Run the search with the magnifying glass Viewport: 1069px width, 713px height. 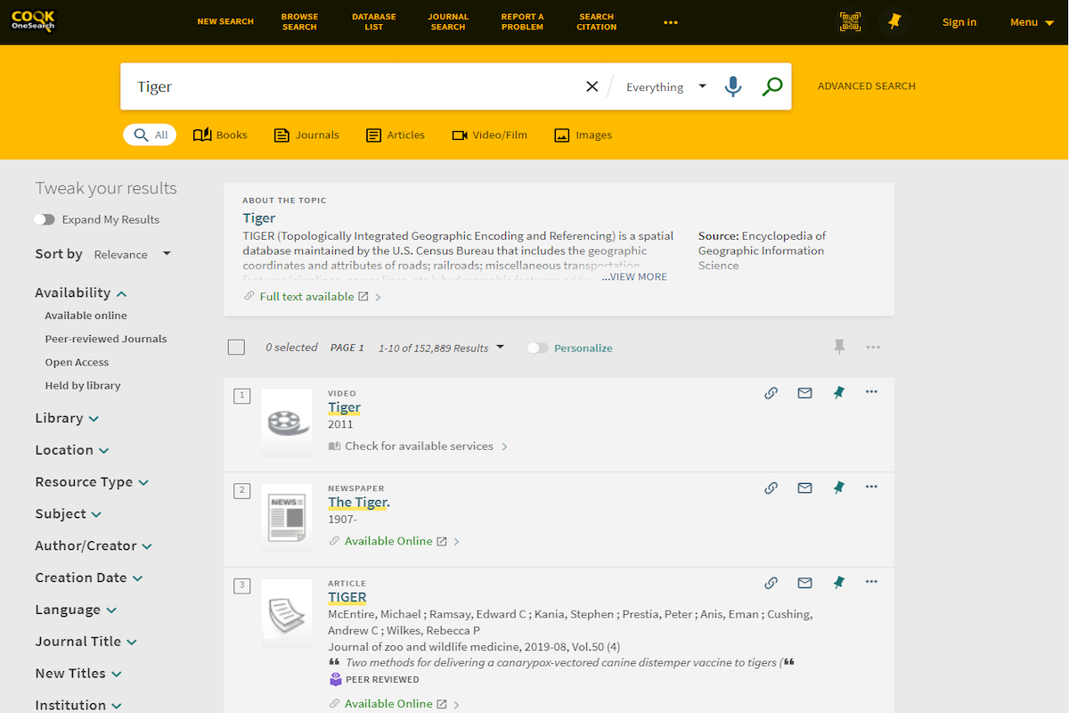coord(771,86)
